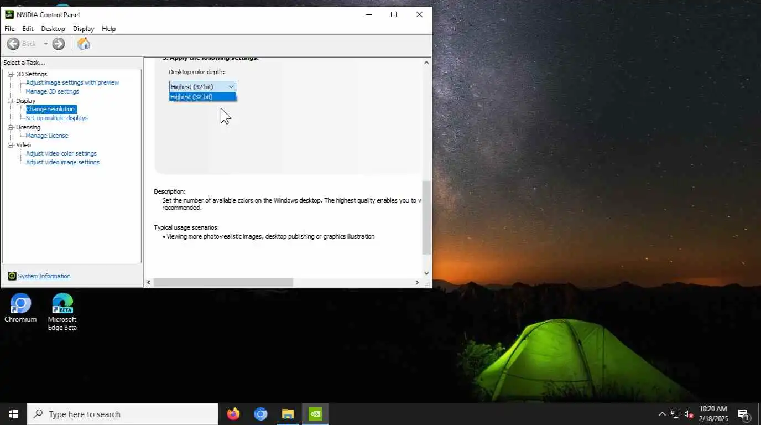Click the network tray icon
Viewport: 761px width, 425px height.
click(675, 414)
